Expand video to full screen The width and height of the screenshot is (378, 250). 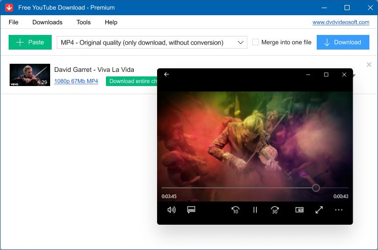click(319, 210)
